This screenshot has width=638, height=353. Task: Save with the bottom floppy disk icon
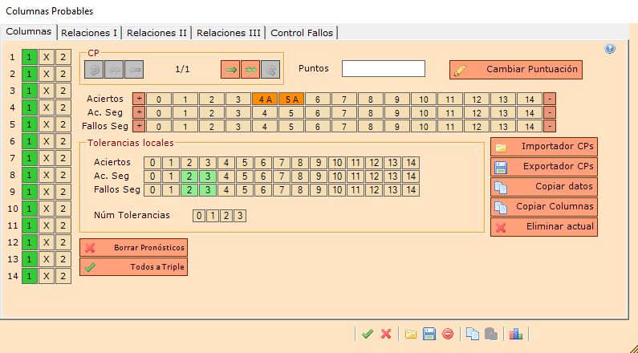[x=429, y=334]
